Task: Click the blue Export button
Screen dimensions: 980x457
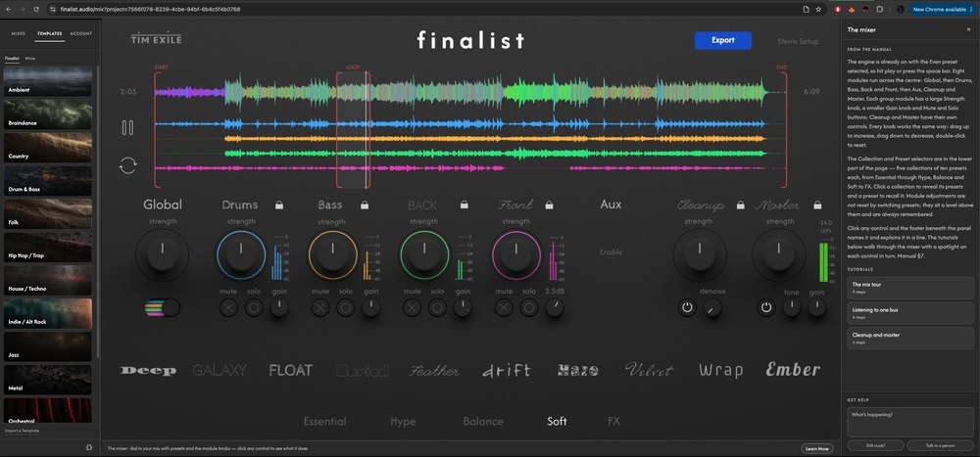Action: [x=723, y=40]
